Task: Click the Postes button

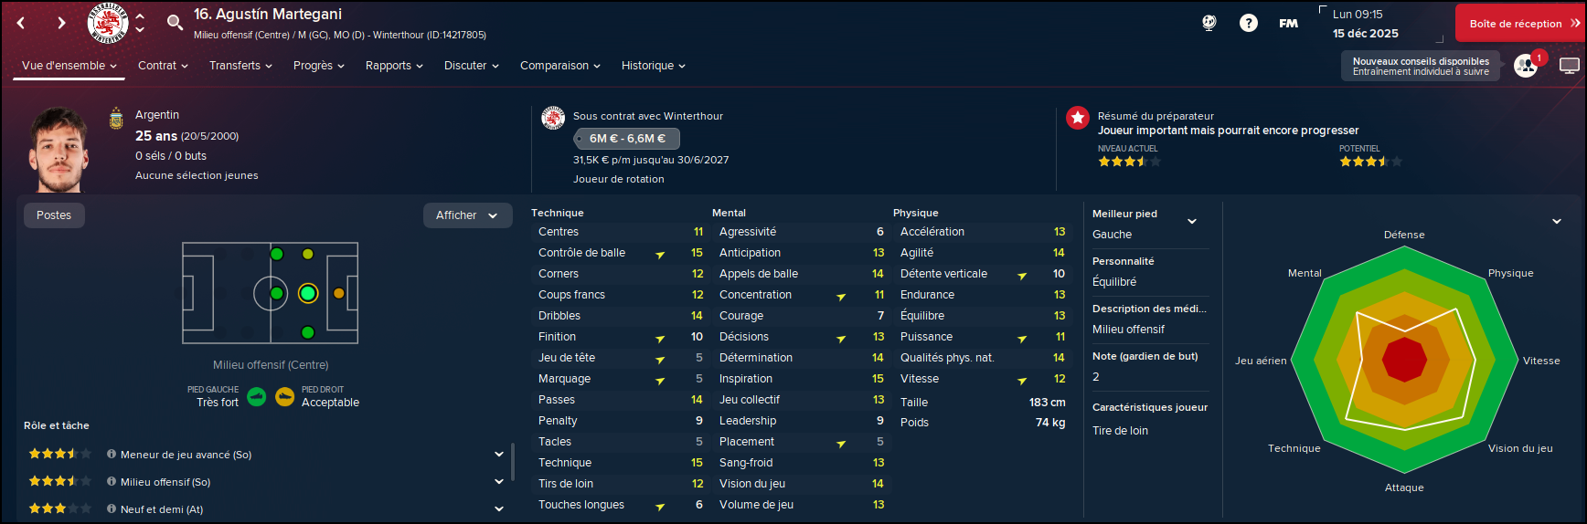Action: pyautogui.click(x=54, y=215)
